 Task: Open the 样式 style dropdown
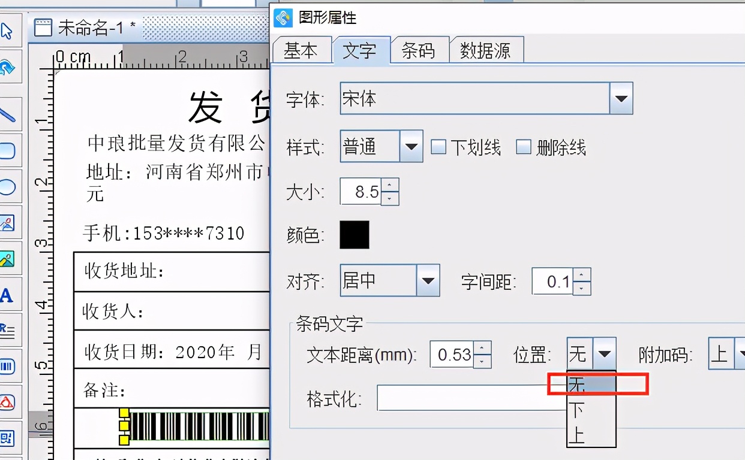pyautogui.click(x=410, y=146)
